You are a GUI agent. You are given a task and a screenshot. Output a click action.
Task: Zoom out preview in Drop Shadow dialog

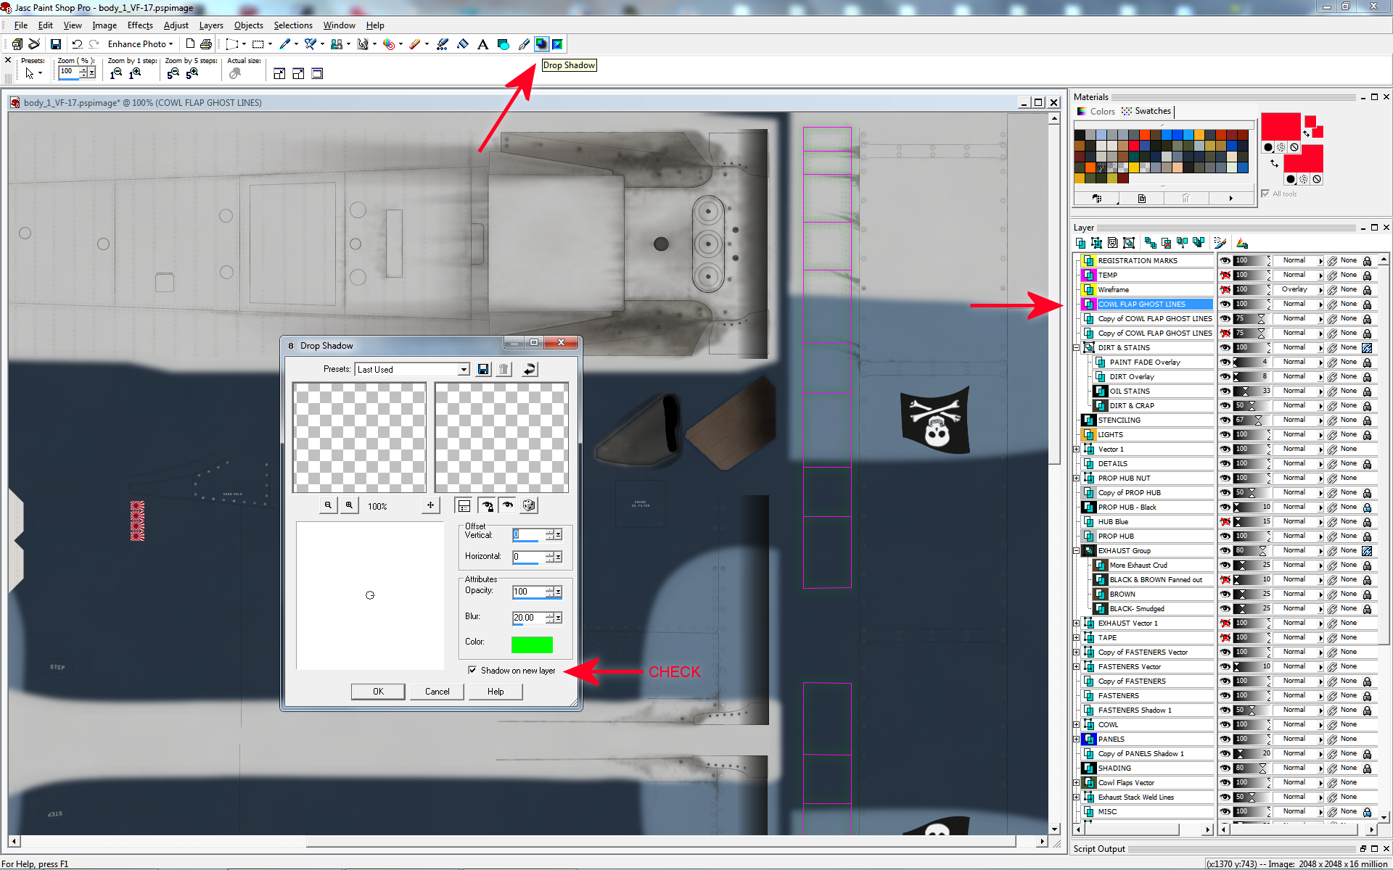pyautogui.click(x=328, y=505)
